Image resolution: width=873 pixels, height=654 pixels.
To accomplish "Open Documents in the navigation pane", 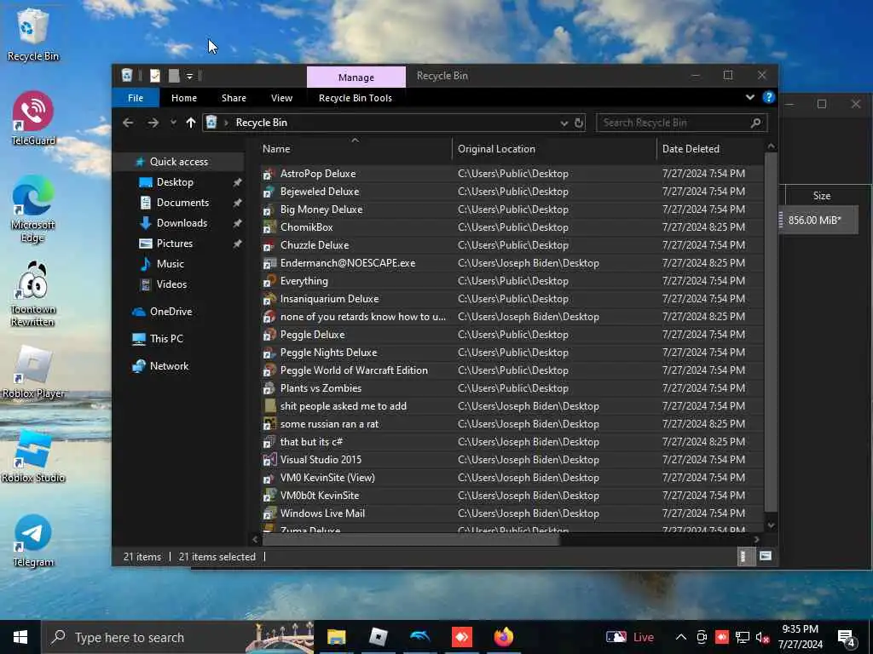I will [x=182, y=203].
